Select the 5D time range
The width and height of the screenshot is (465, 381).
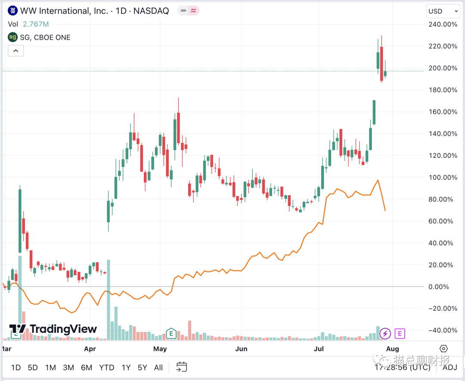[x=33, y=367]
